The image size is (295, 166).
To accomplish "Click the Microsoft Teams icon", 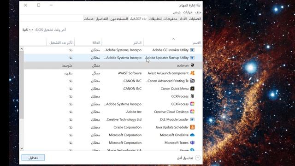I will point(192,142).
